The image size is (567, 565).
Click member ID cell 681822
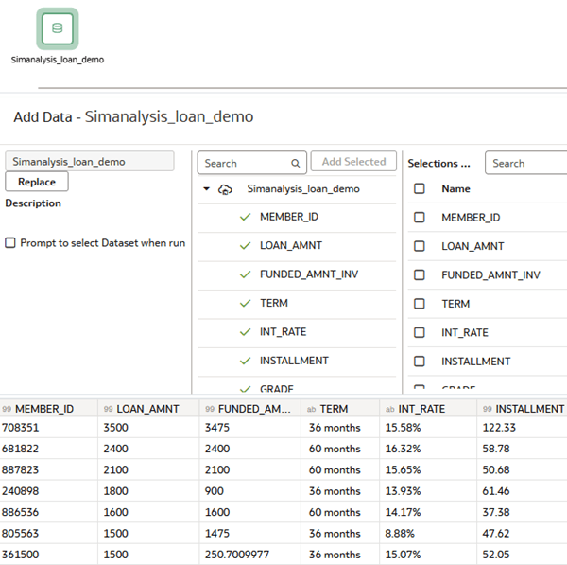[x=48, y=449]
